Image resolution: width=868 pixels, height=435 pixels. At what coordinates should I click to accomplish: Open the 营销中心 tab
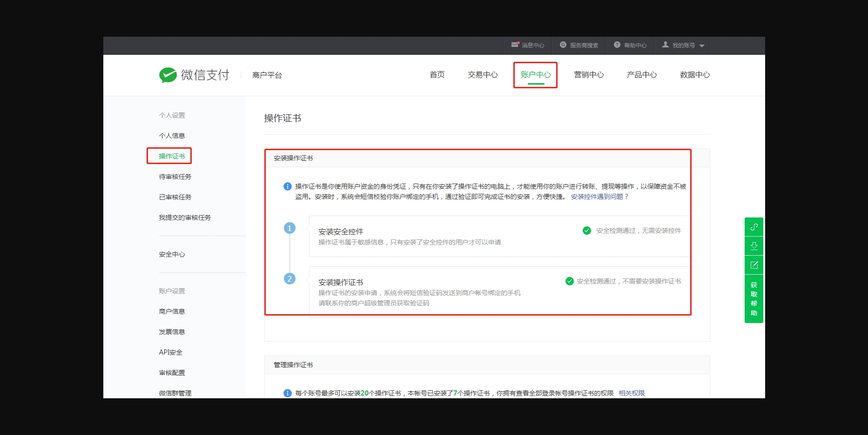(589, 75)
